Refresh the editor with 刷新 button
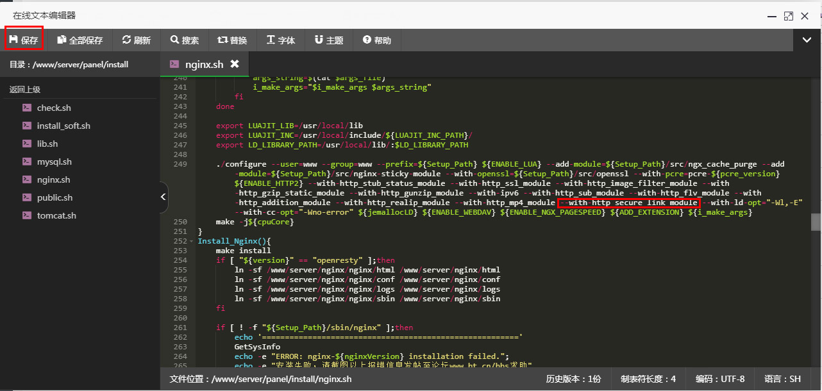The height and width of the screenshot is (391, 822). click(x=137, y=40)
